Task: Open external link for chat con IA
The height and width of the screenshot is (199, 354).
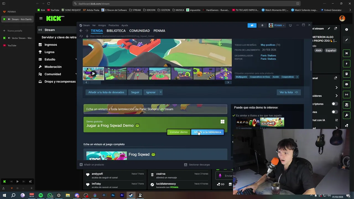Action: (337, 120)
